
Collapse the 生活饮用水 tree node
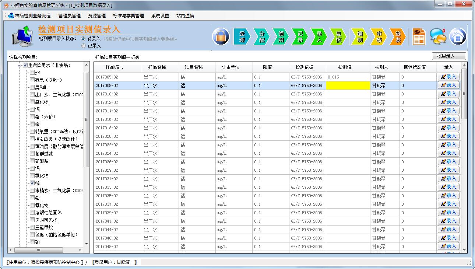(20, 66)
